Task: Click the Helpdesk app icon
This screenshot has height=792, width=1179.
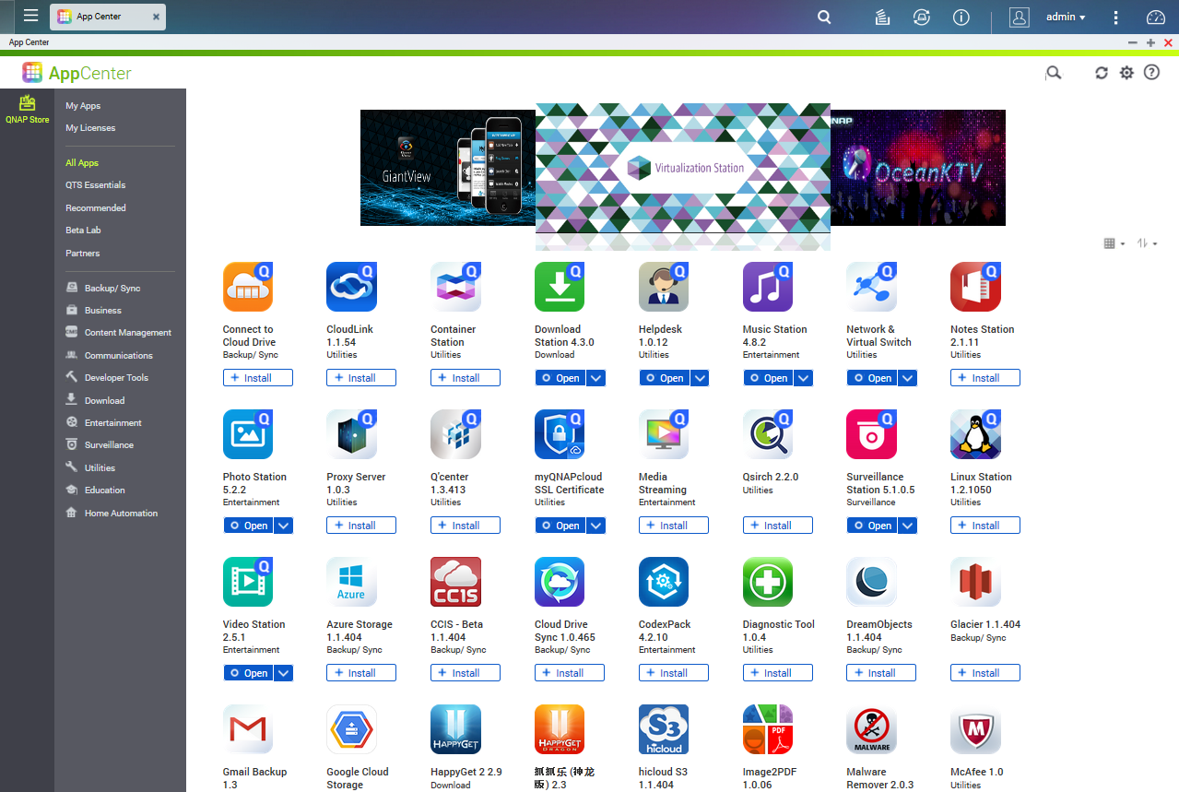Action: [664, 287]
